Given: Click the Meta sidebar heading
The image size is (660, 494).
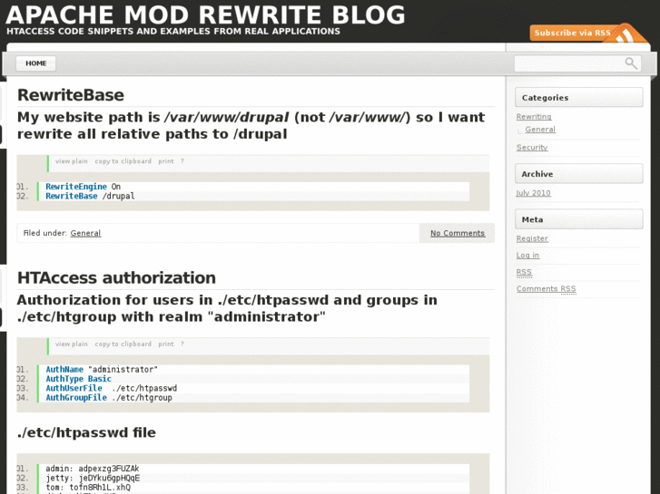Looking at the screenshot, I should [579, 219].
